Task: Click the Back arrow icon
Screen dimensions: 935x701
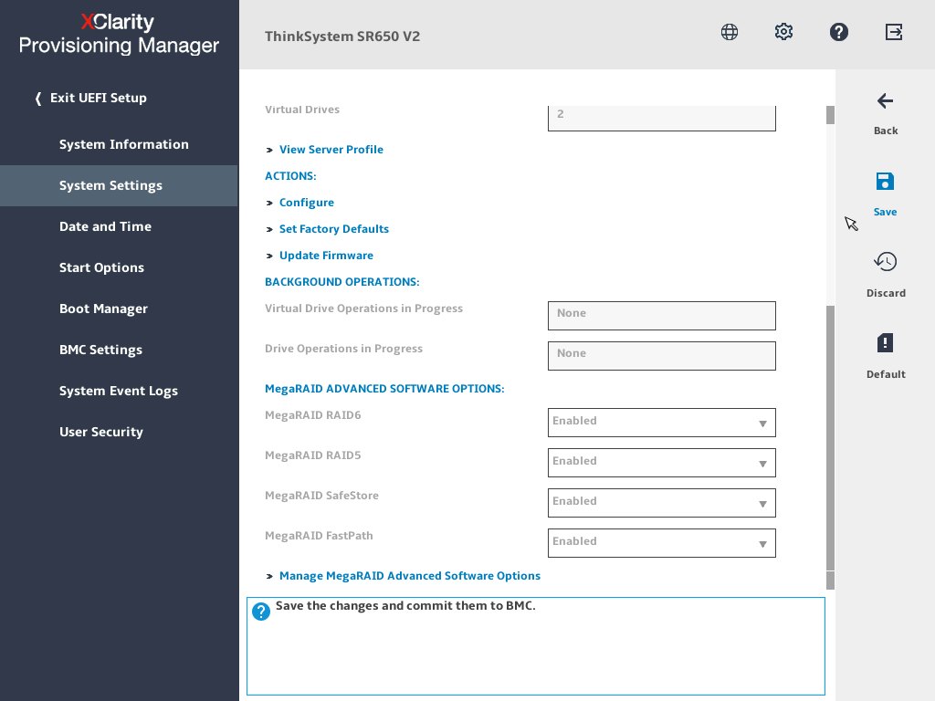Action: (886, 101)
